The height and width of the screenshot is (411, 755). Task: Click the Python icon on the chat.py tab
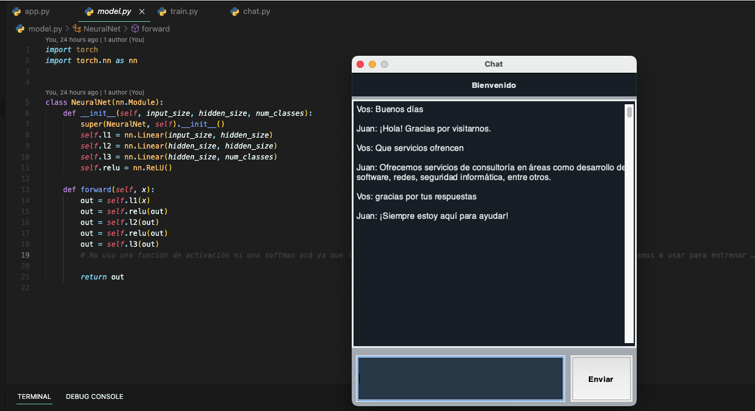235,12
